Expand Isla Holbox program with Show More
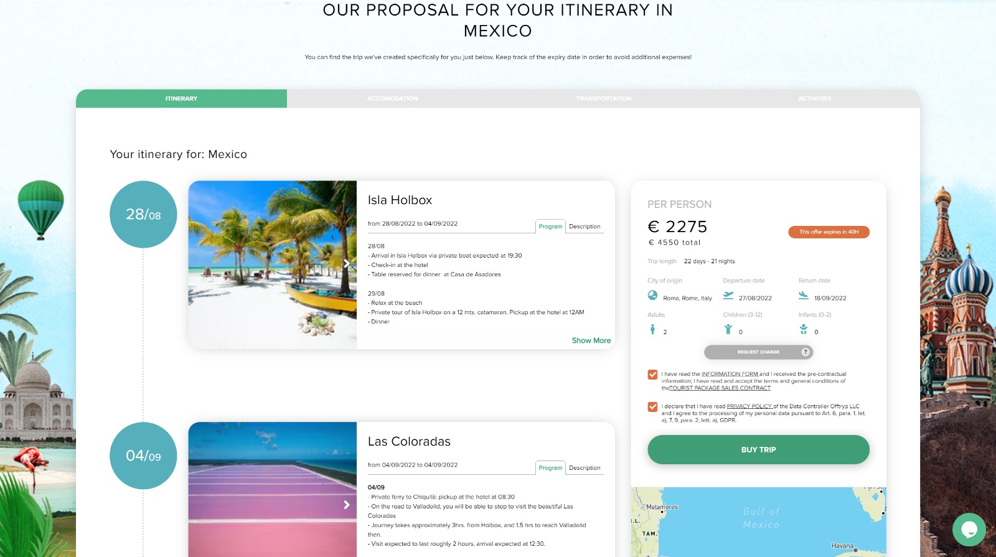The height and width of the screenshot is (557, 996). point(591,340)
